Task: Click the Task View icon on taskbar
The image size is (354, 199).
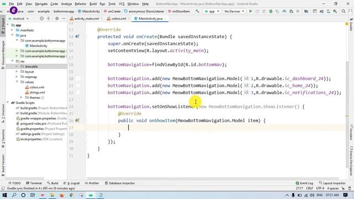Action: coord(33,195)
